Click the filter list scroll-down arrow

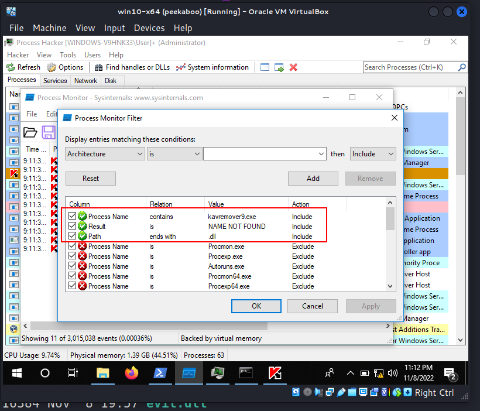390,286
